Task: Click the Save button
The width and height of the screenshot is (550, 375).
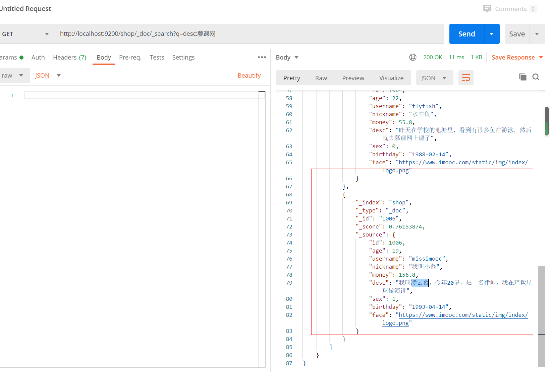Action: click(517, 34)
